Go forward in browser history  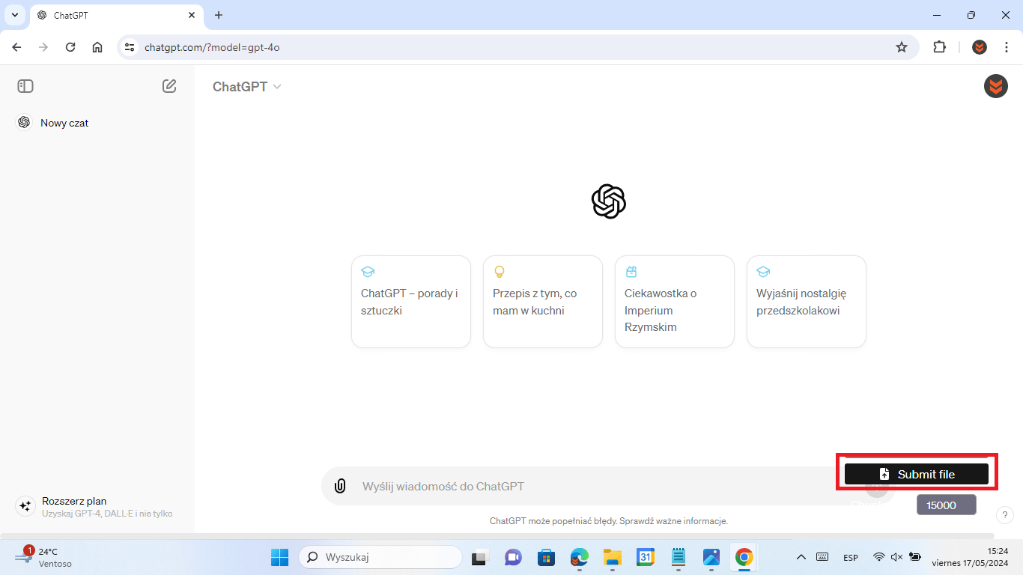tap(43, 47)
